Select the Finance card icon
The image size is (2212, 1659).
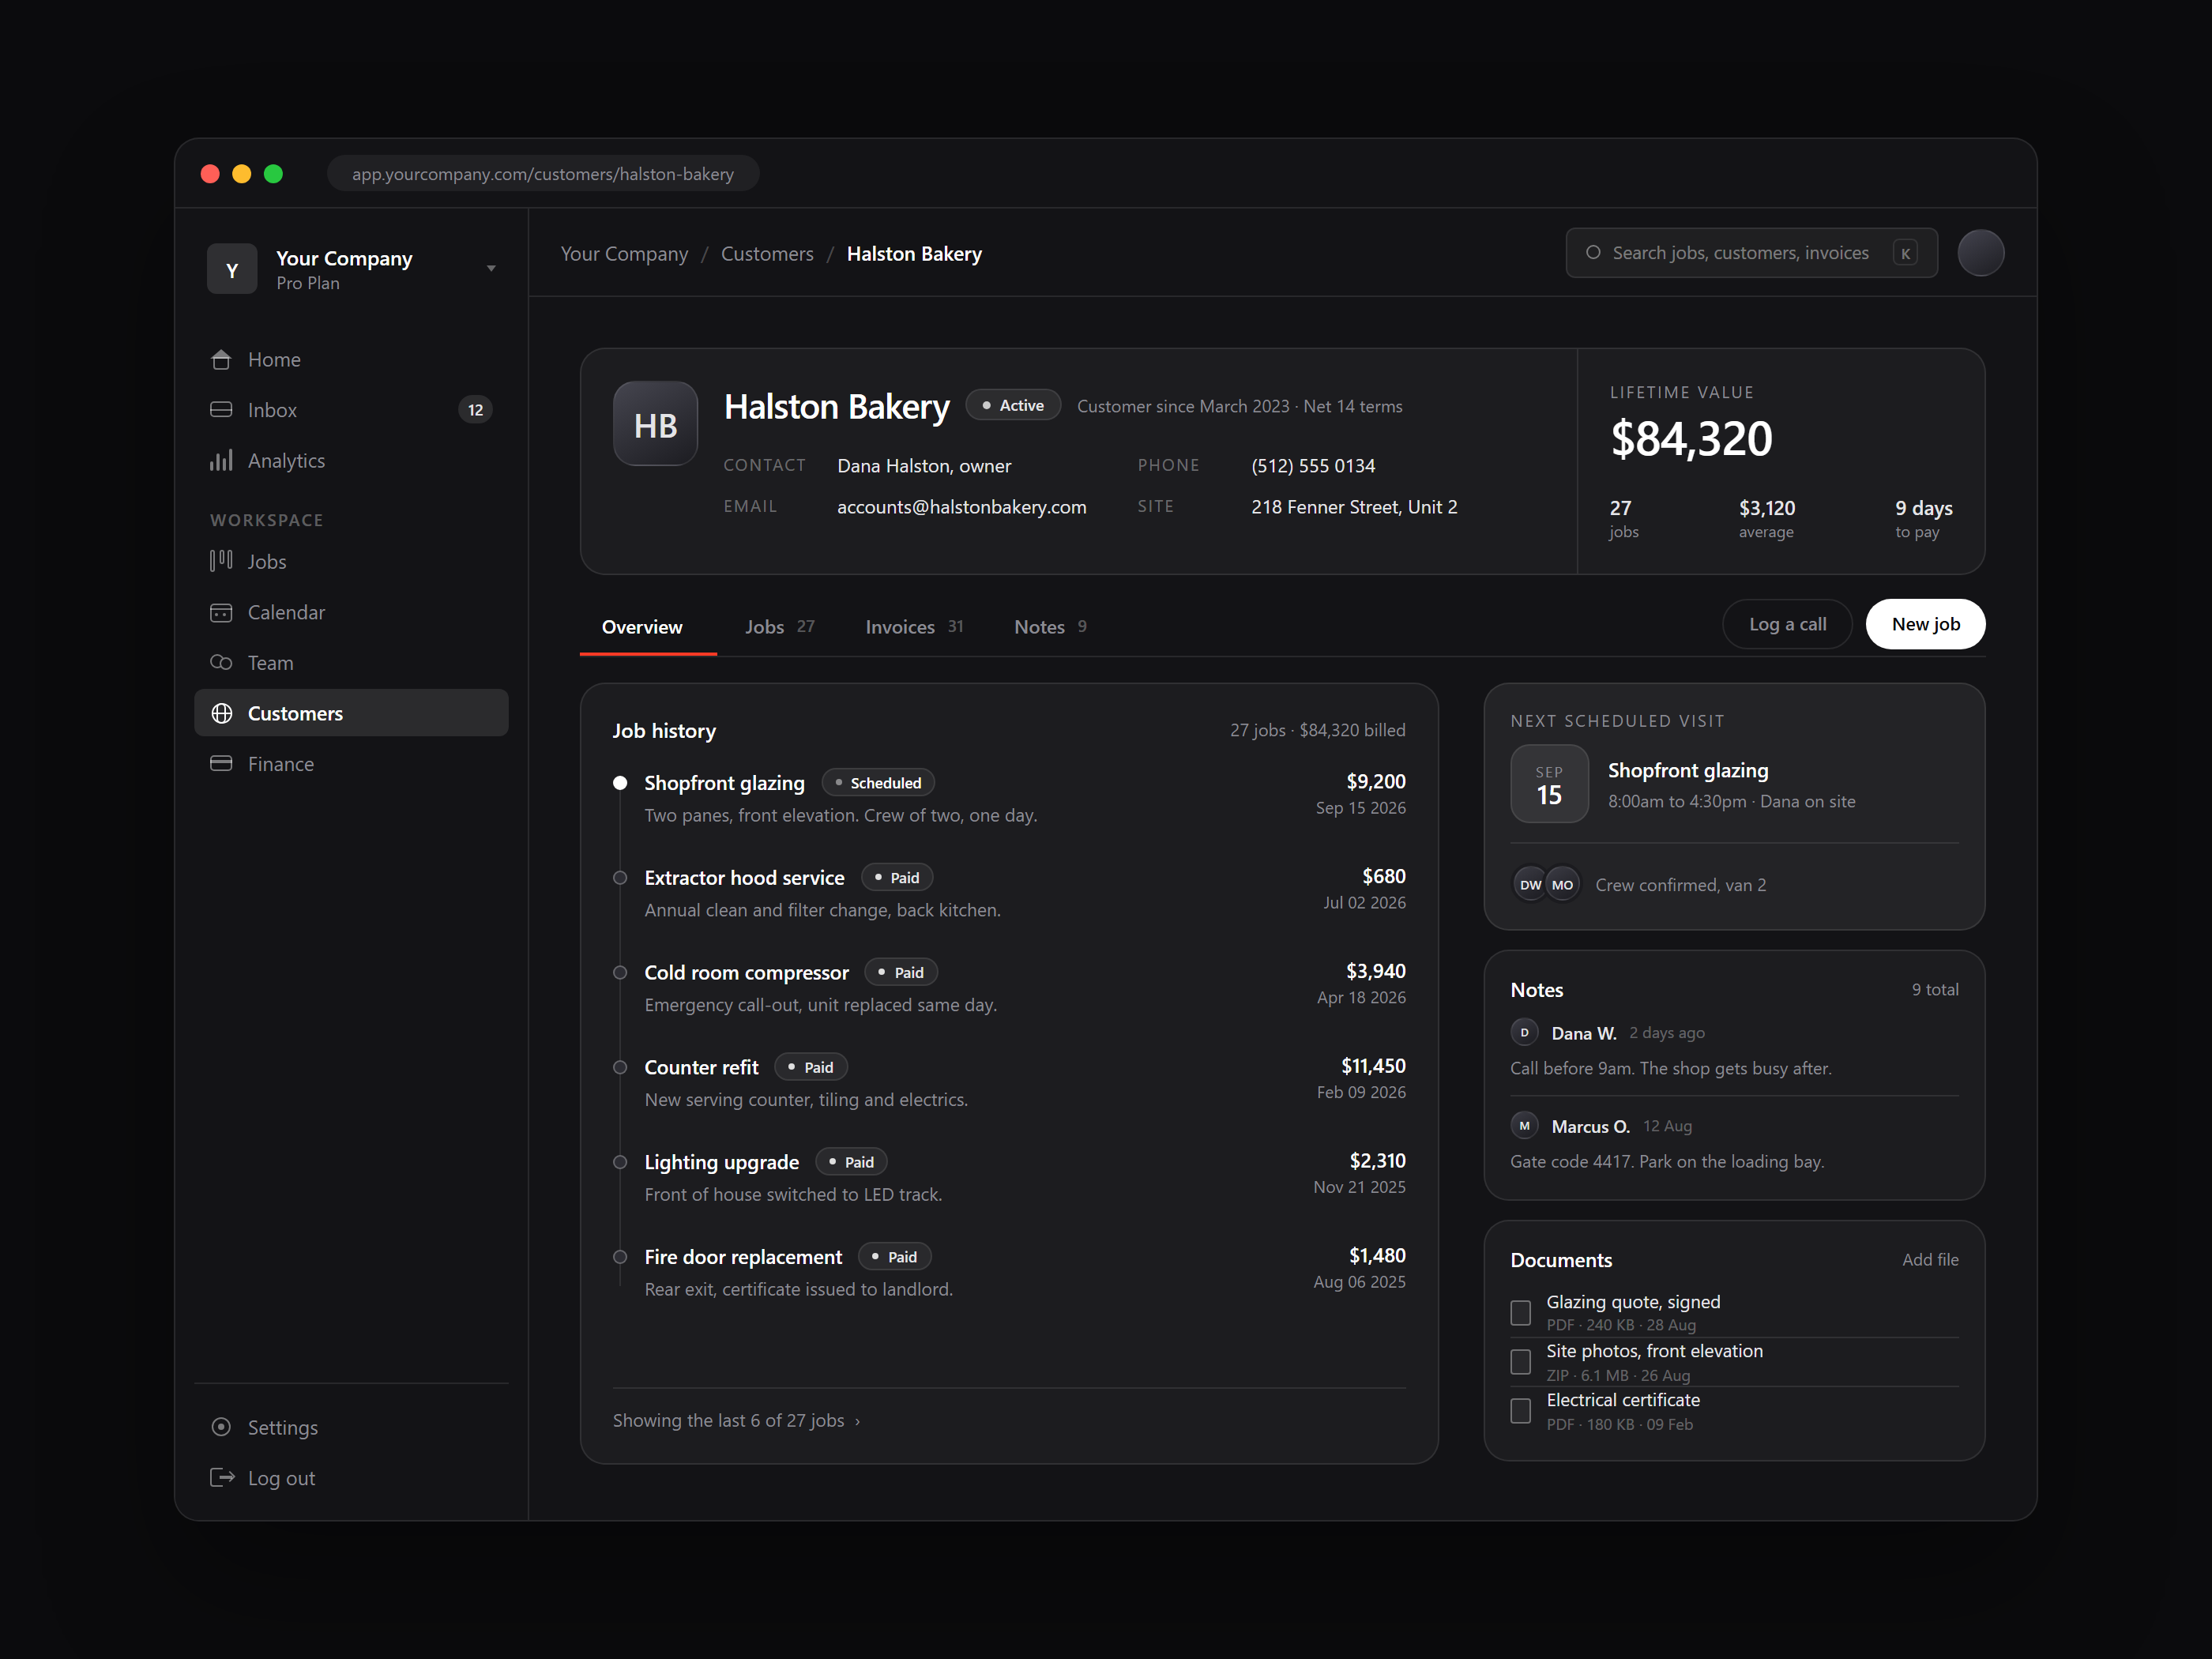tap(221, 763)
